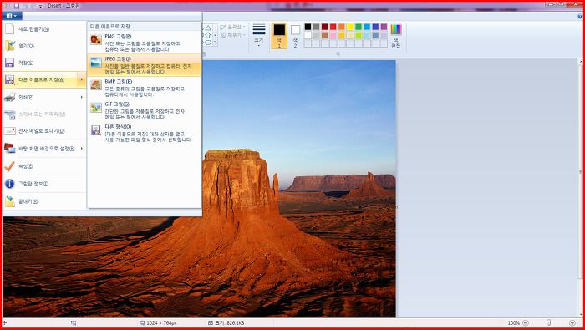Viewport: 585px width, 330px height.
Task: Choose the BMP 그림 save option
Action: [x=144, y=88]
